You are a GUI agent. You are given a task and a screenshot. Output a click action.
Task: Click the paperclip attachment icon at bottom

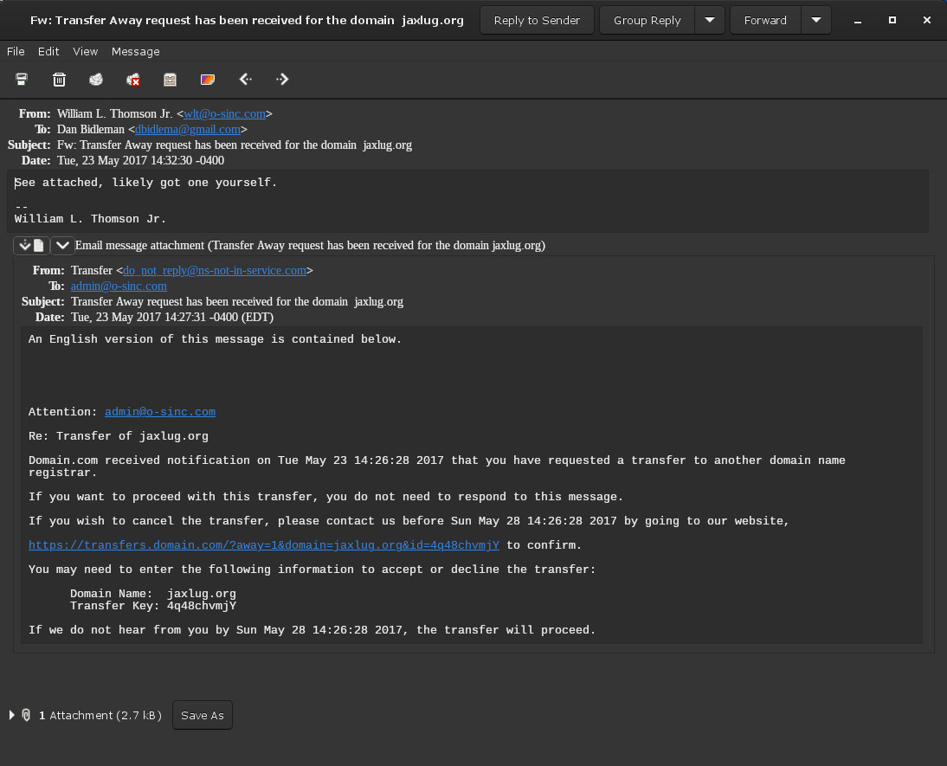pos(25,715)
